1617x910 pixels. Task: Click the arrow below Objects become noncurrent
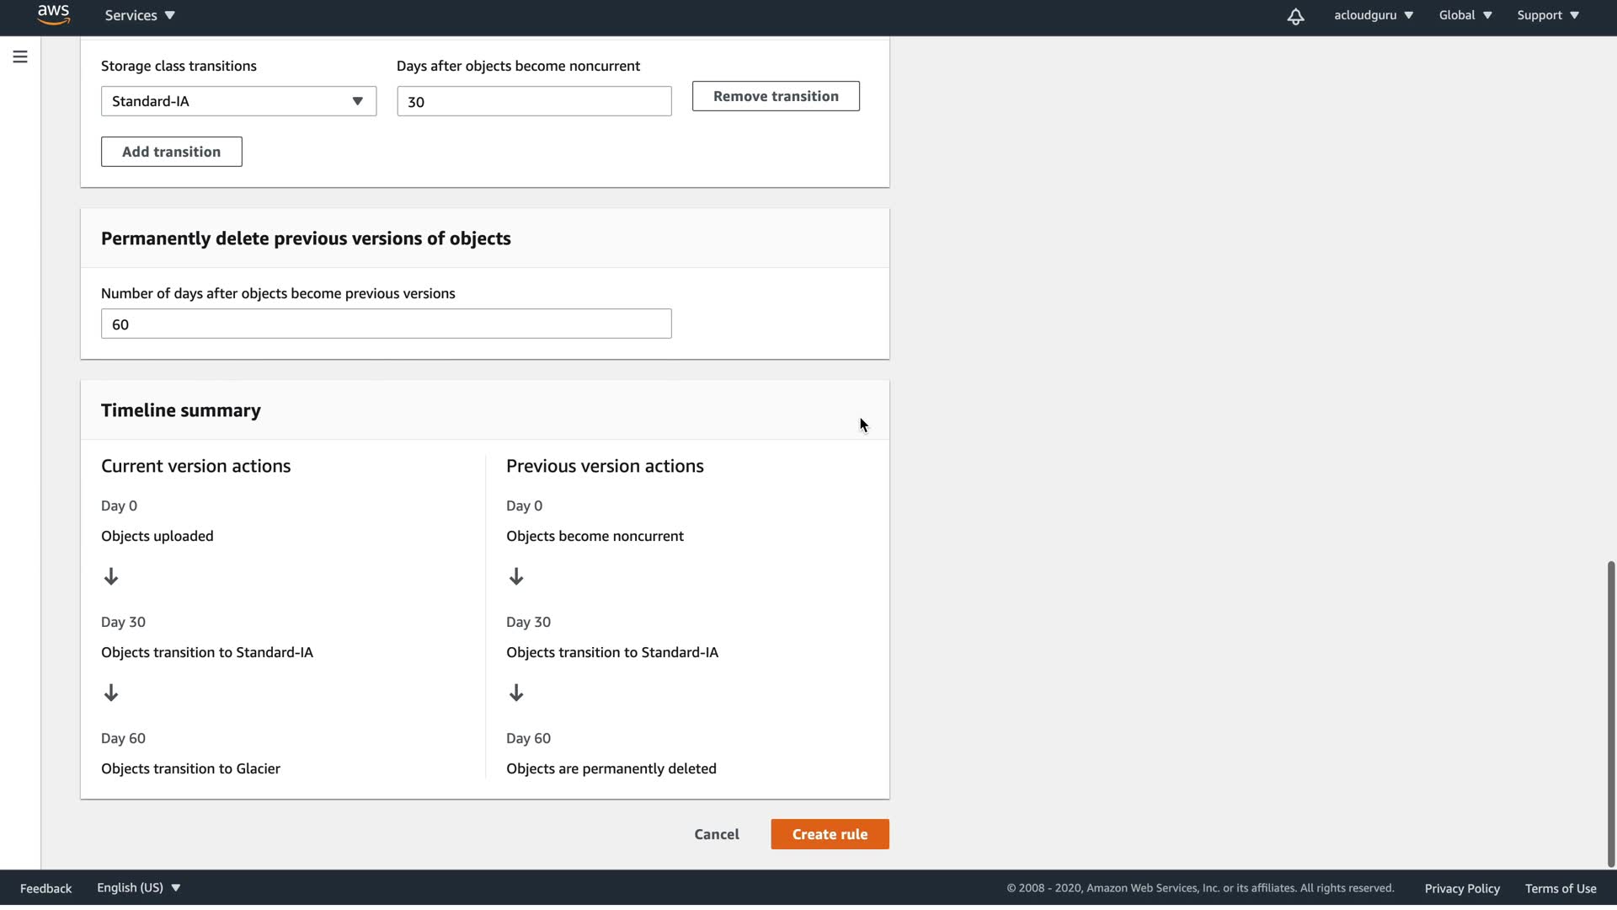516,576
